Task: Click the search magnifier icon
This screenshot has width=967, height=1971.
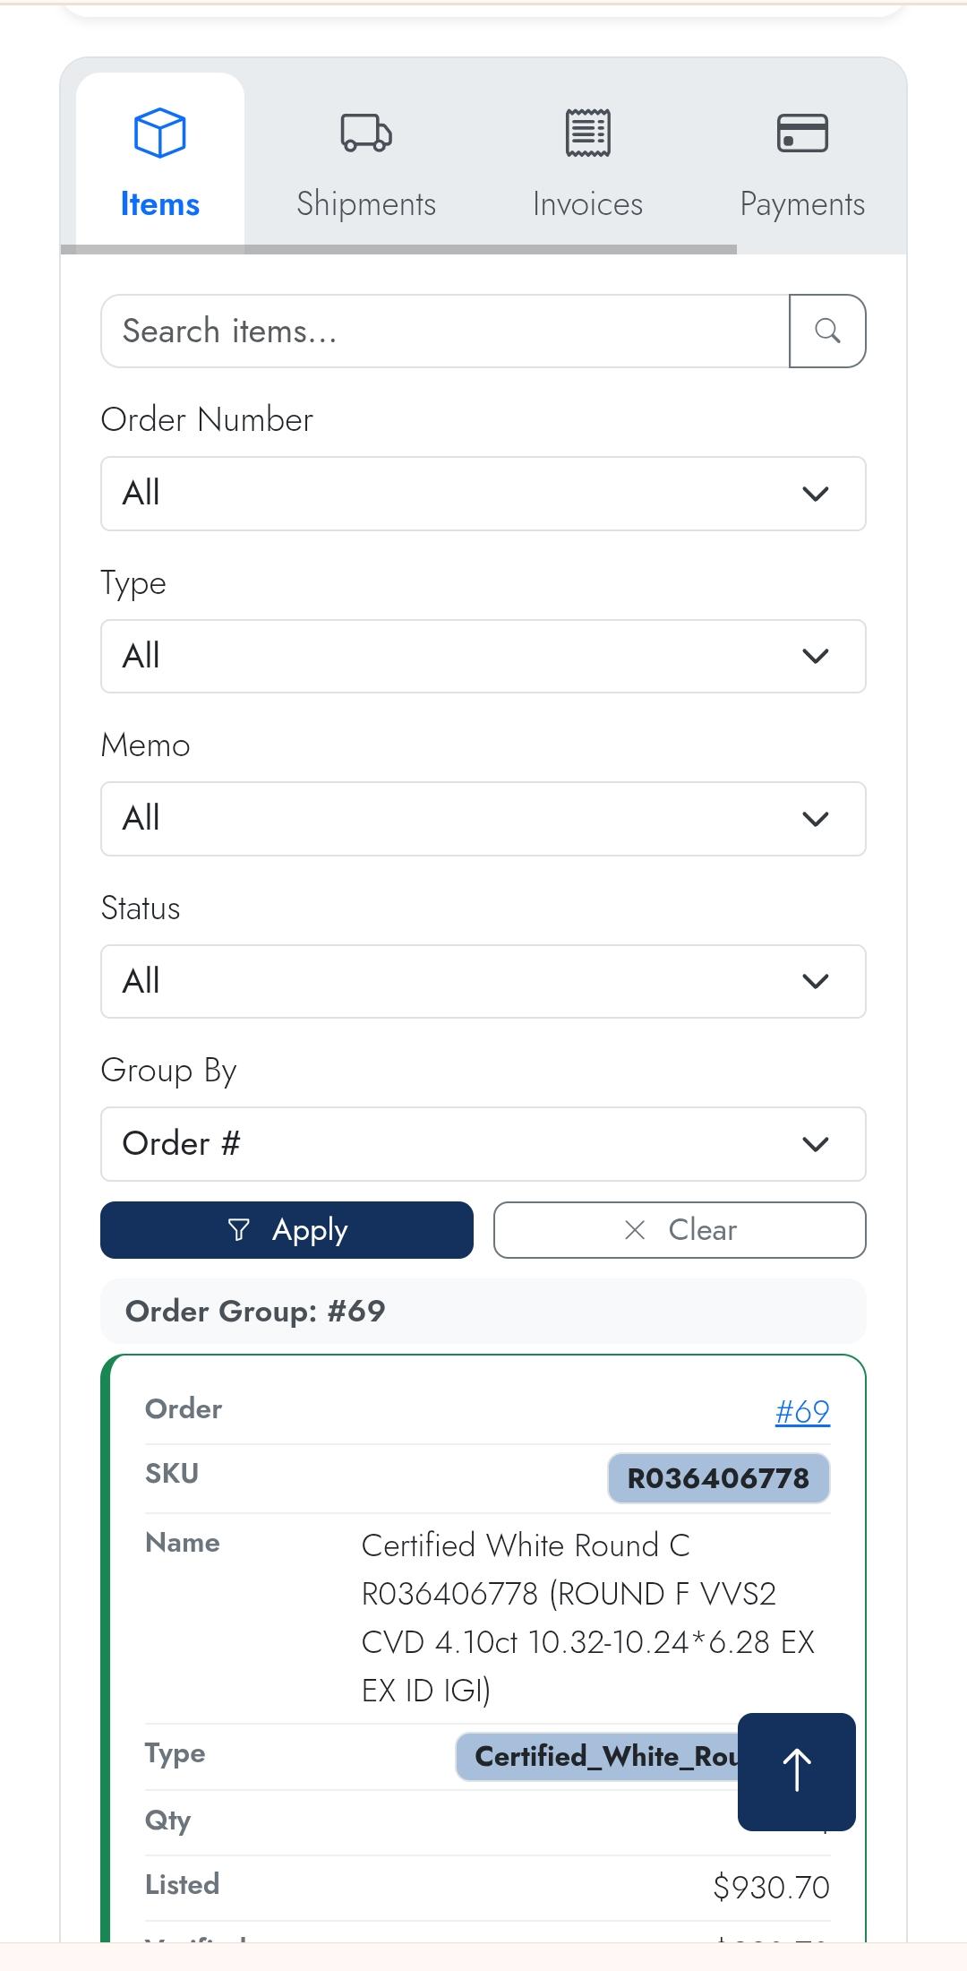Action: click(x=826, y=331)
